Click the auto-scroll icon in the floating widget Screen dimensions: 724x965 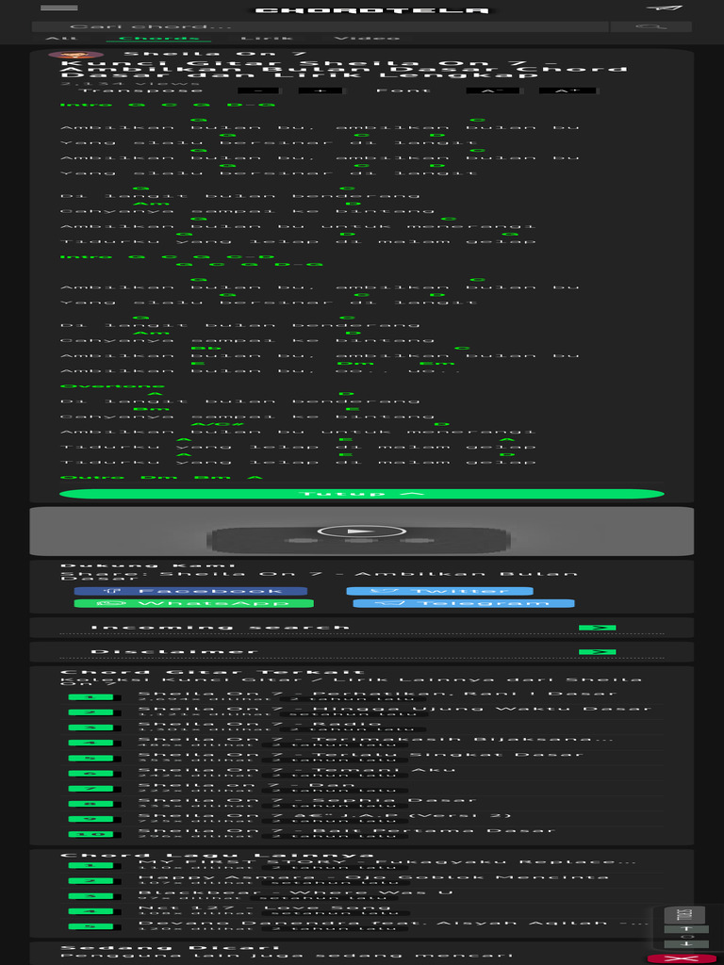pyautogui.click(x=684, y=915)
